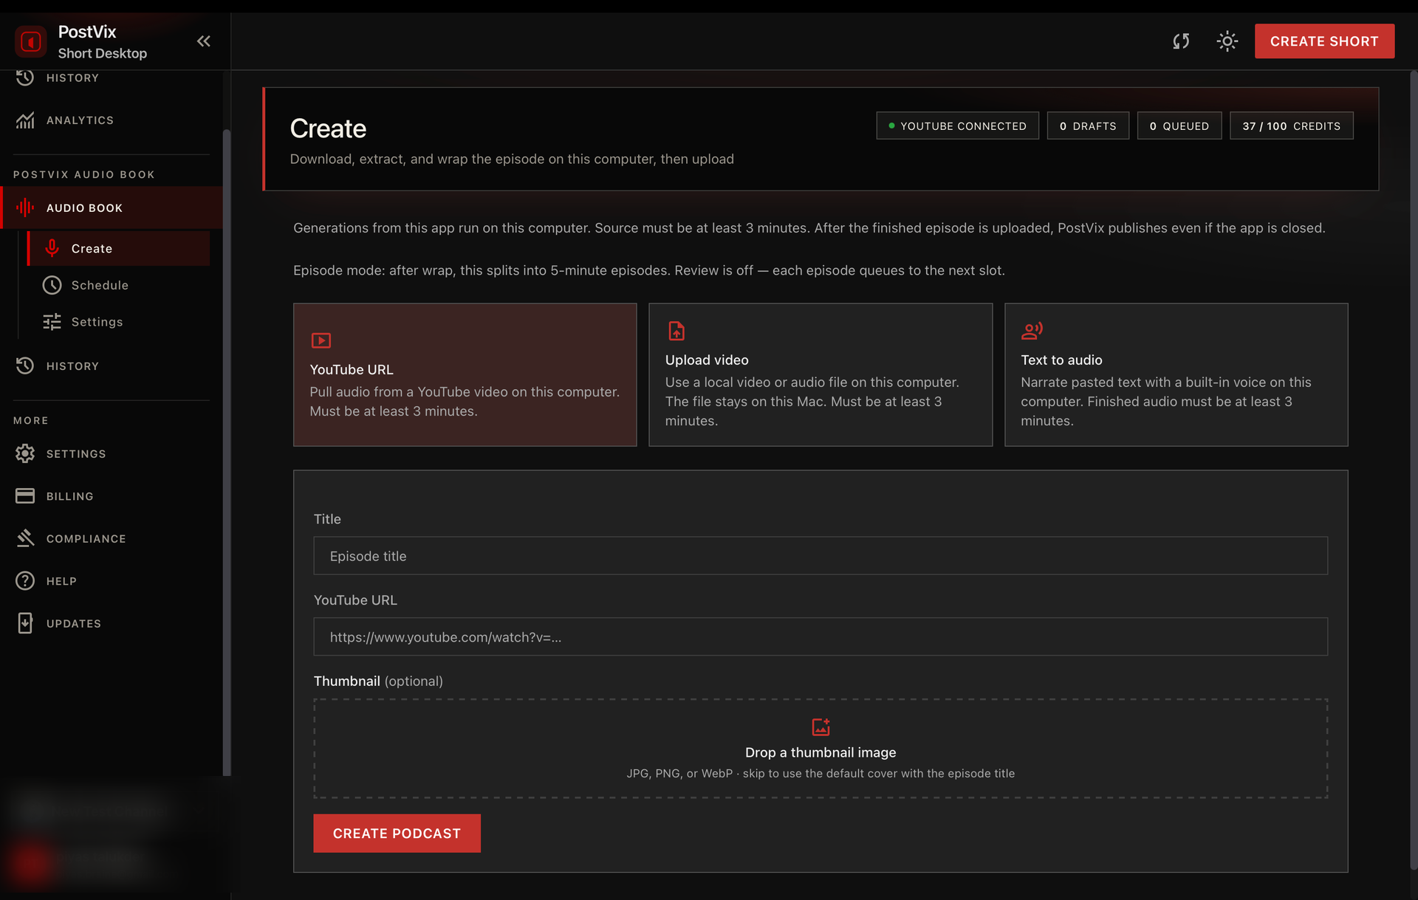Screen dimensions: 1418x900
Task: Select the Audio Book waveform item
Action: [111, 208]
